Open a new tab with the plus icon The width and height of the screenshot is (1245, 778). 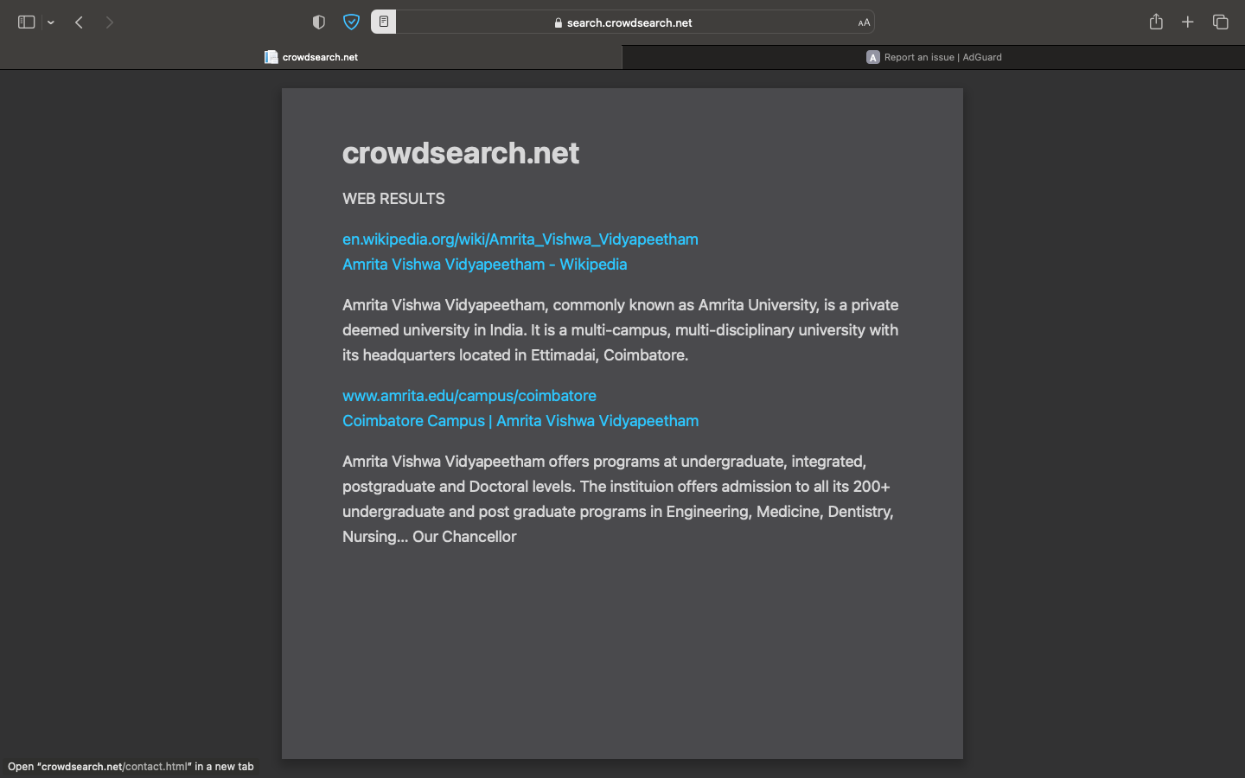[1188, 22]
